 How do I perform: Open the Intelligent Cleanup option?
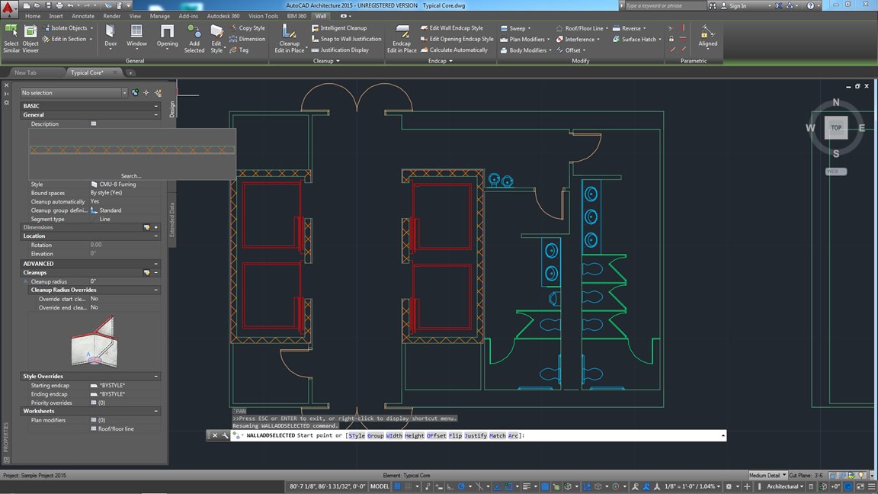[x=341, y=27]
